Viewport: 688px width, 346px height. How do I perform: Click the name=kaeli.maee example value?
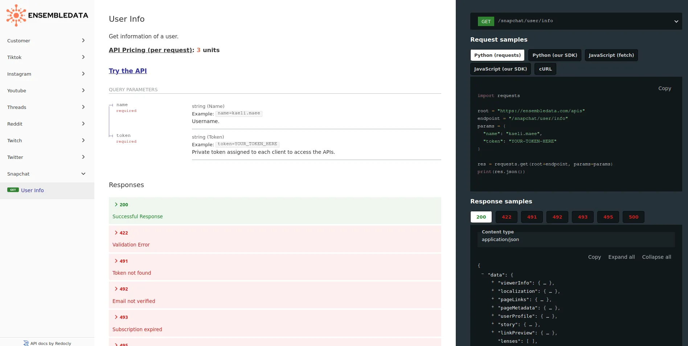[x=239, y=113]
